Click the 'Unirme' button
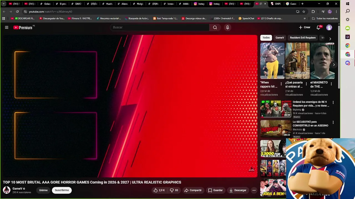 pos(43,190)
